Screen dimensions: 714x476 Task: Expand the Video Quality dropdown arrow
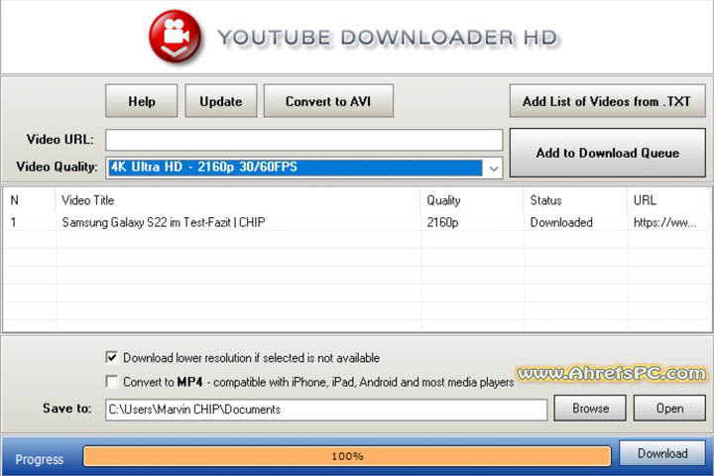[x=494, y=168]
